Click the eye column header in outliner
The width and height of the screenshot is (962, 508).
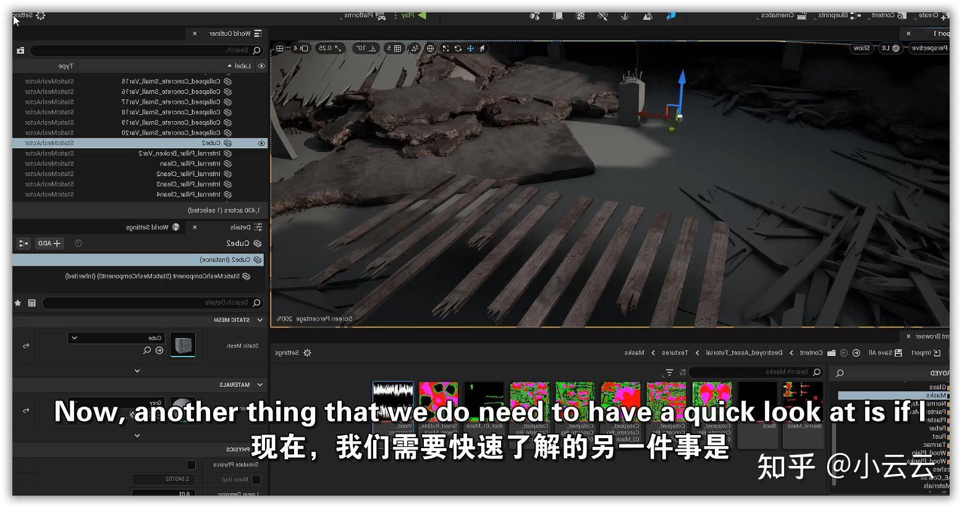point(261,66)
